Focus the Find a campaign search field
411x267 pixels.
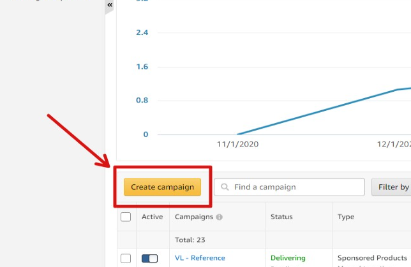click(289, 187)
